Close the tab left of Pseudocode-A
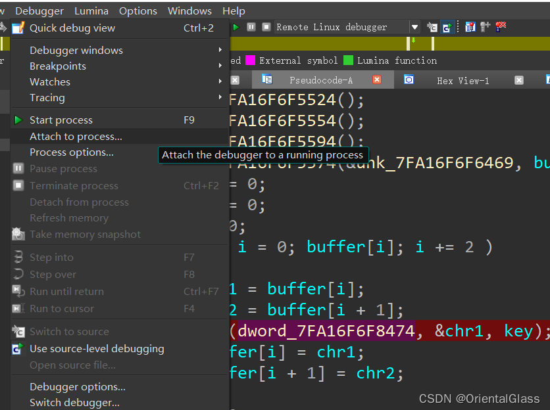550x410 pixels. click(235, 80)
